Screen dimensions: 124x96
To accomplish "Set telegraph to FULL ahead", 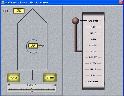I will 93,27.
